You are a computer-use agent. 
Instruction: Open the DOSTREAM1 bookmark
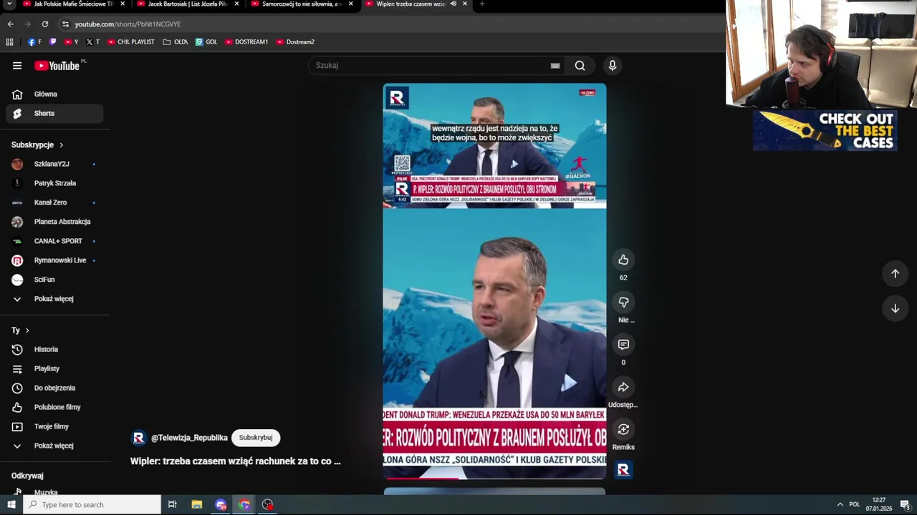click(246, 41)
